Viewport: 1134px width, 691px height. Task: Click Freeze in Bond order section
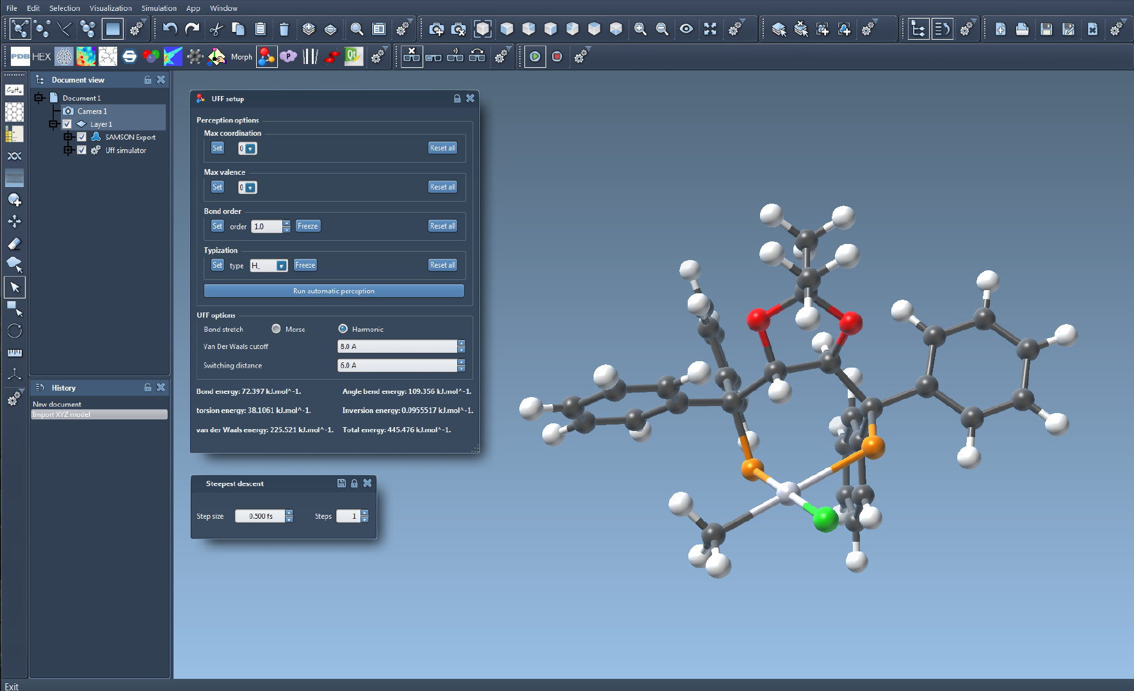click(307, 226)
